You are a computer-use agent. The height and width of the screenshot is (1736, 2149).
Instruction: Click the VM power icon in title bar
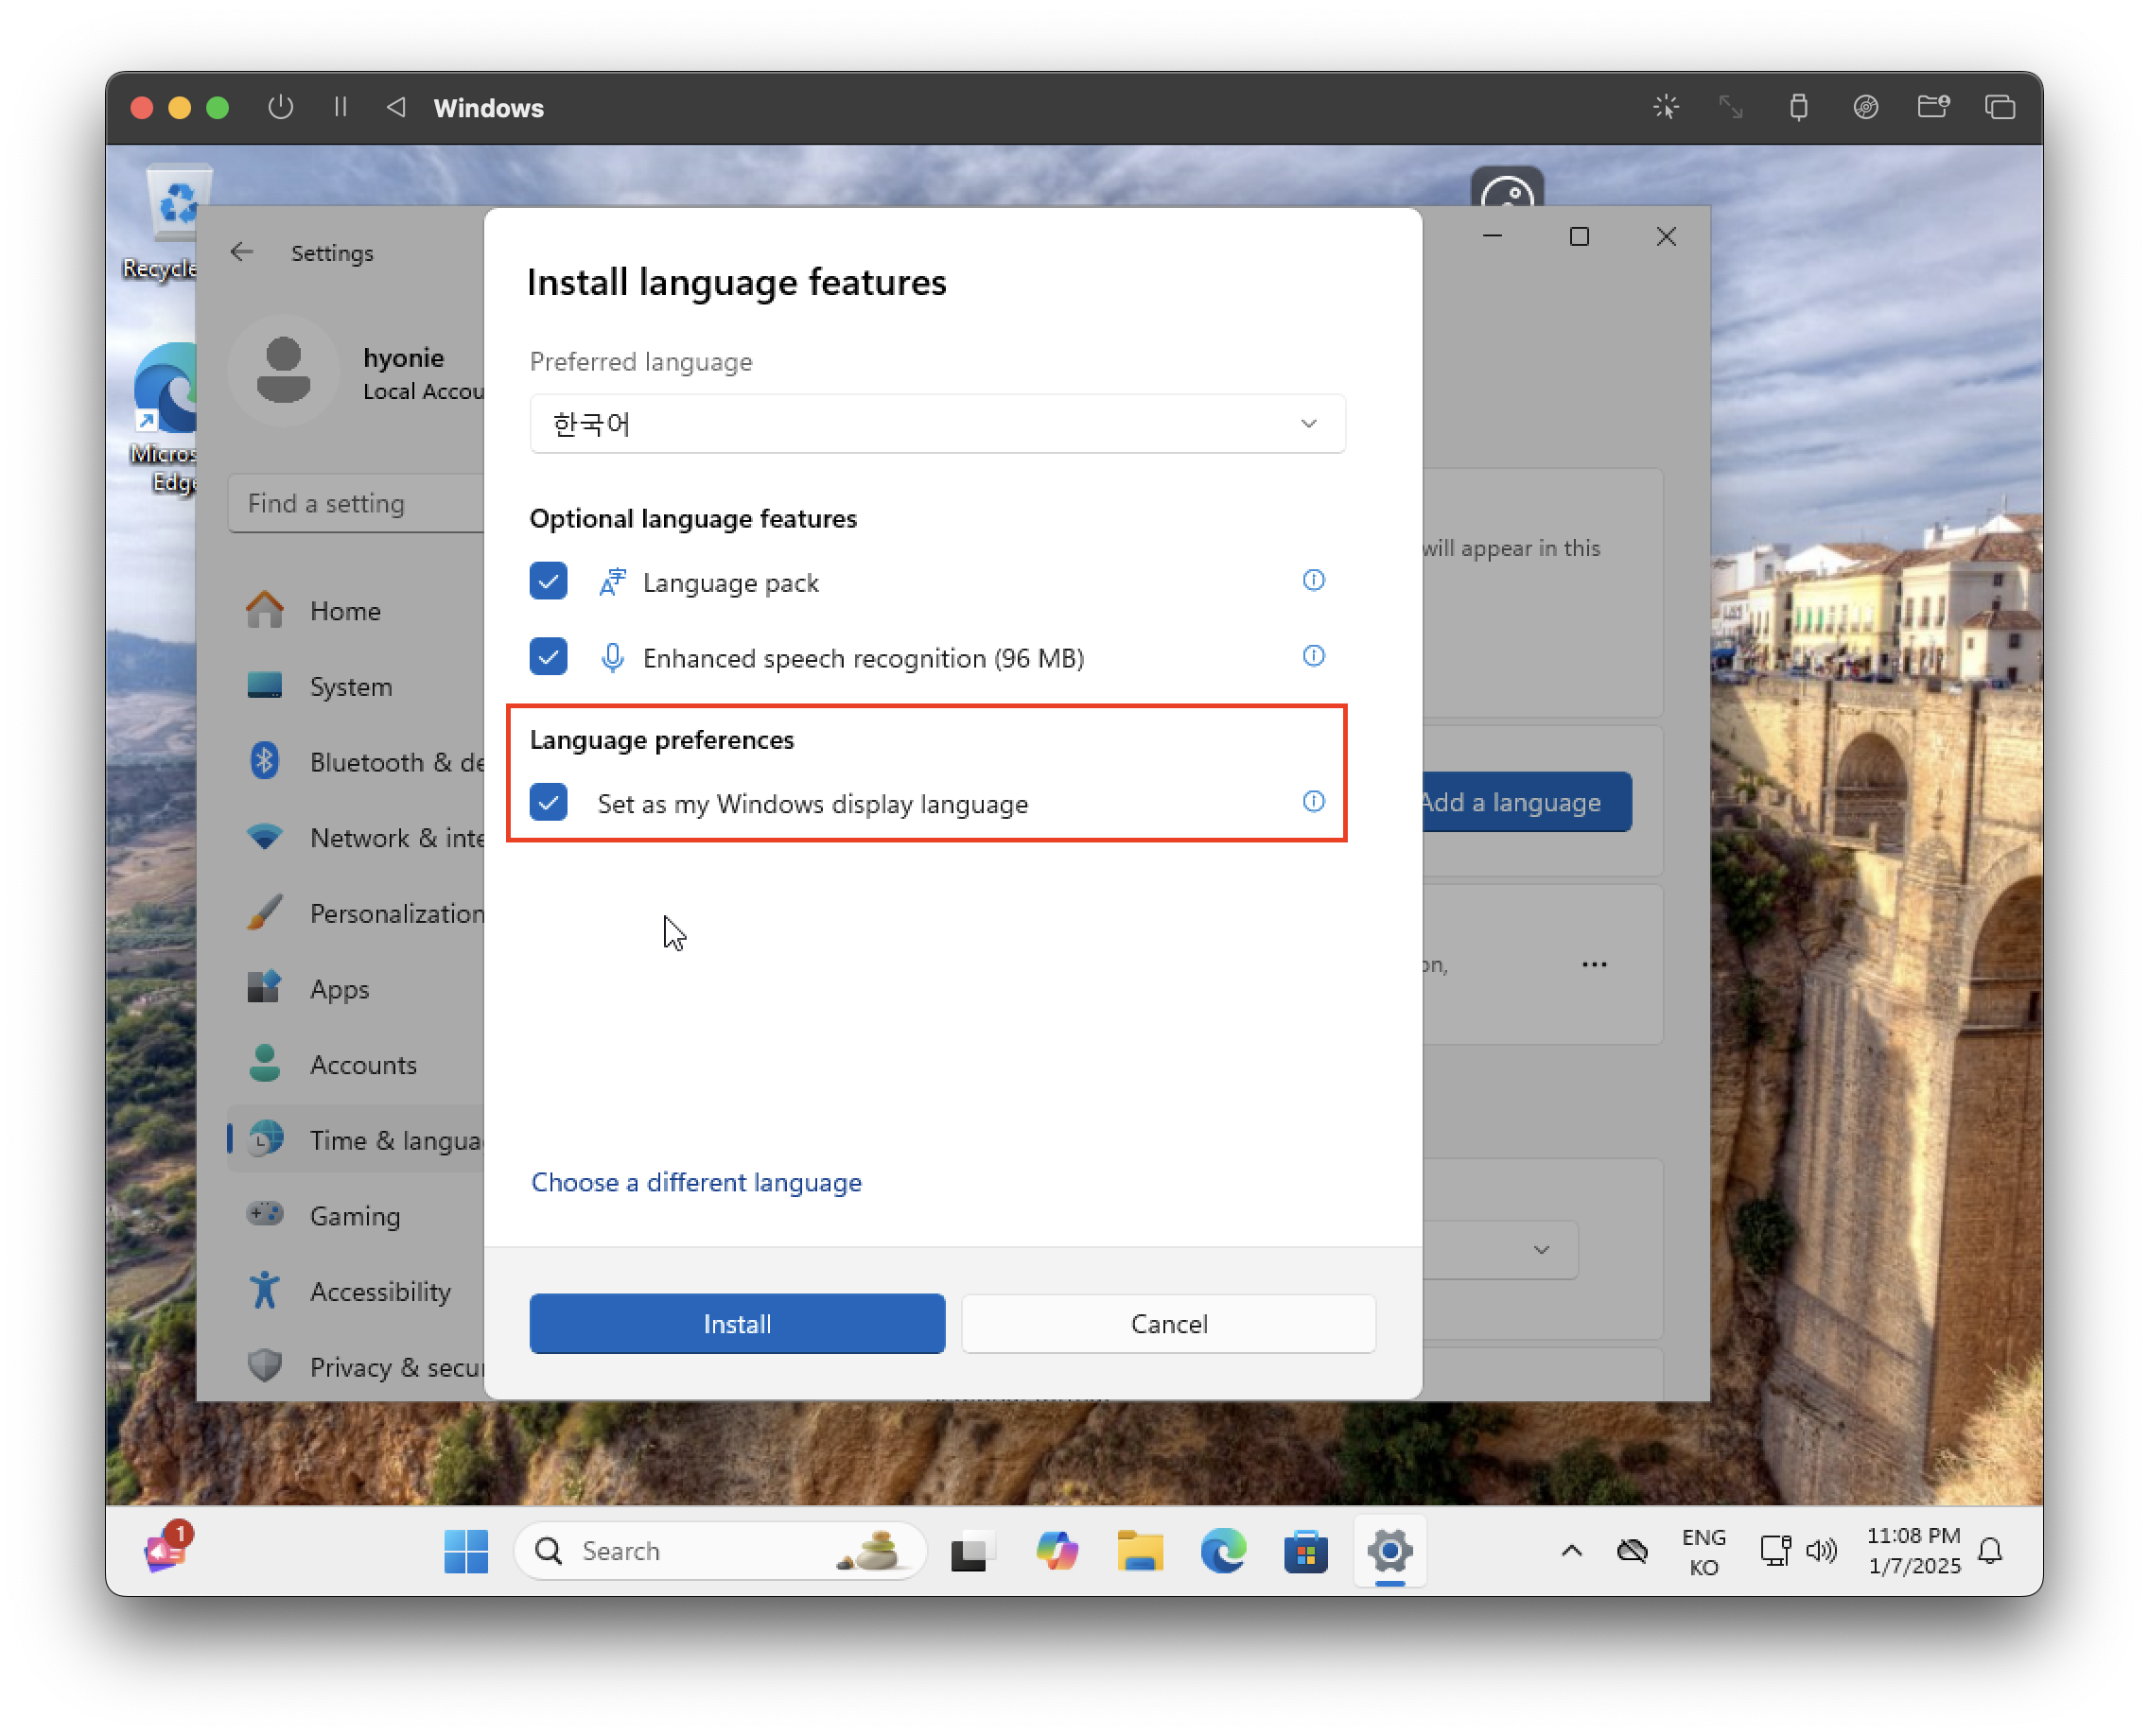281,107
